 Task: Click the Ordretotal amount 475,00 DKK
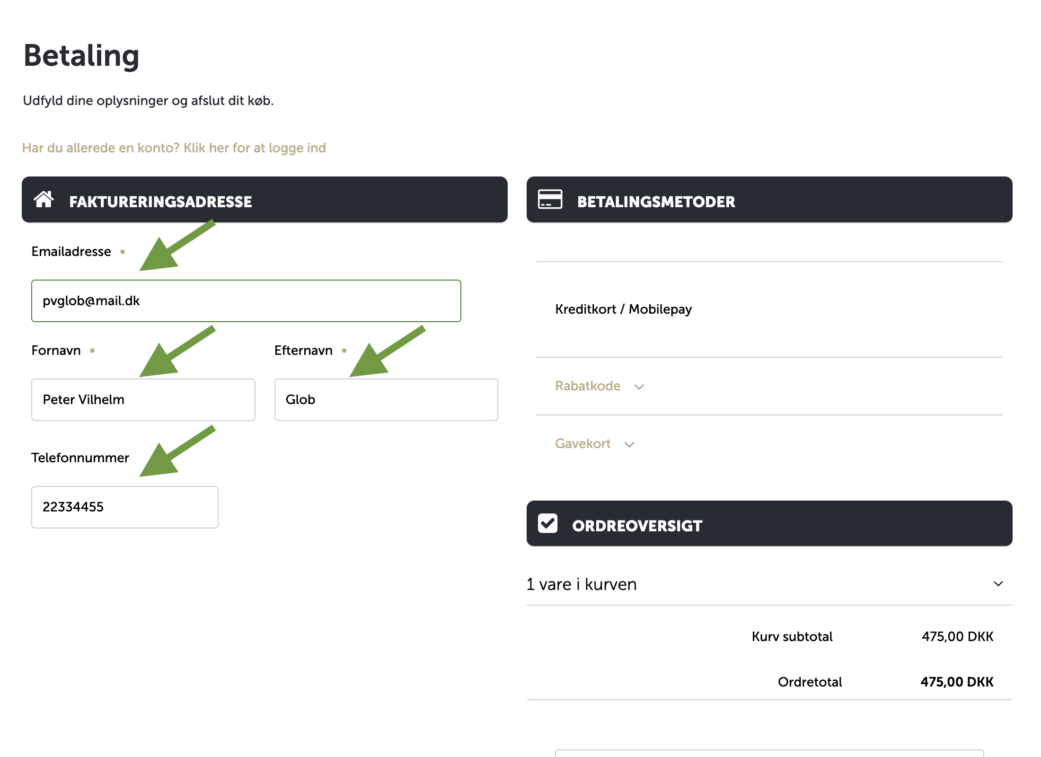click(956, 682)
